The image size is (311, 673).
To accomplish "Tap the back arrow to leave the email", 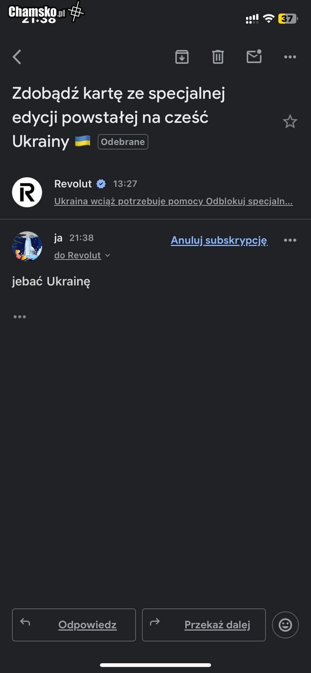I will (17, 57).
